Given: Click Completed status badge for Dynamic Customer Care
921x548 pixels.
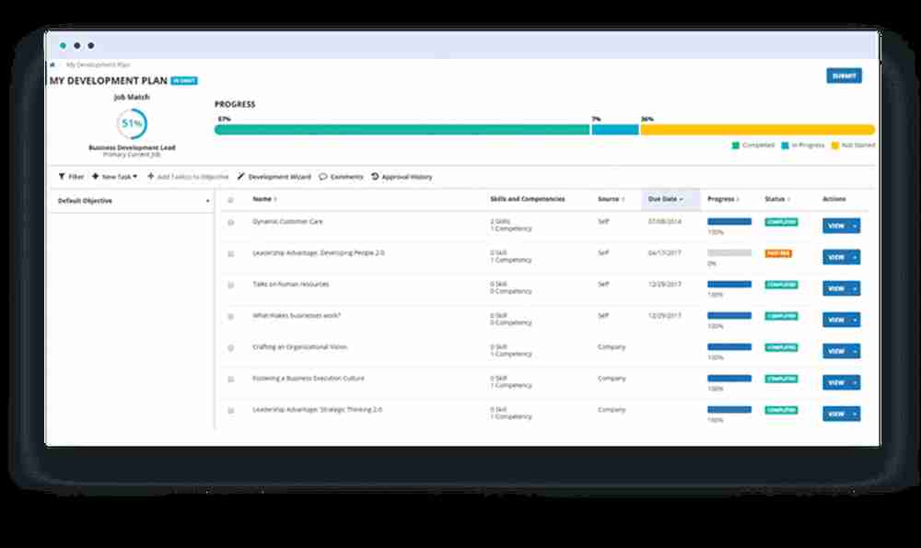Looking at the screenshot, I should [x=781, y=222].
